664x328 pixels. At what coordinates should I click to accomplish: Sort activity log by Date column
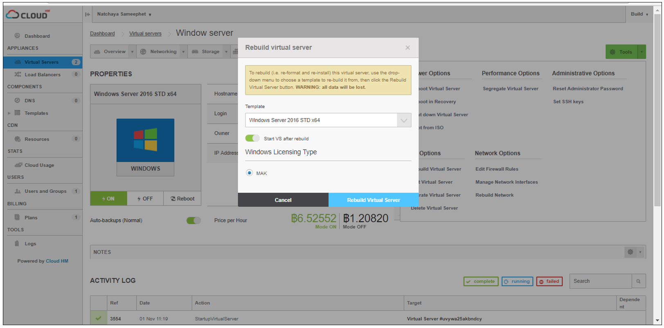coord(145,303)
